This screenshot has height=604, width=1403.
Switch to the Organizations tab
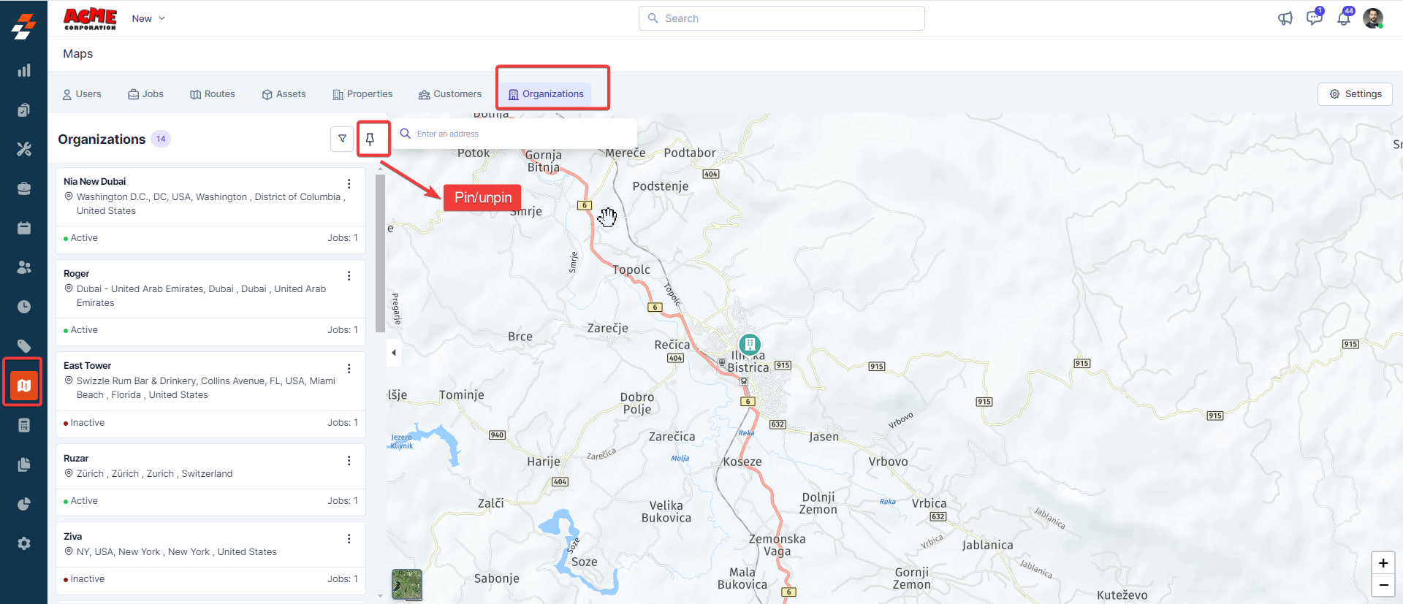(546, 94)
